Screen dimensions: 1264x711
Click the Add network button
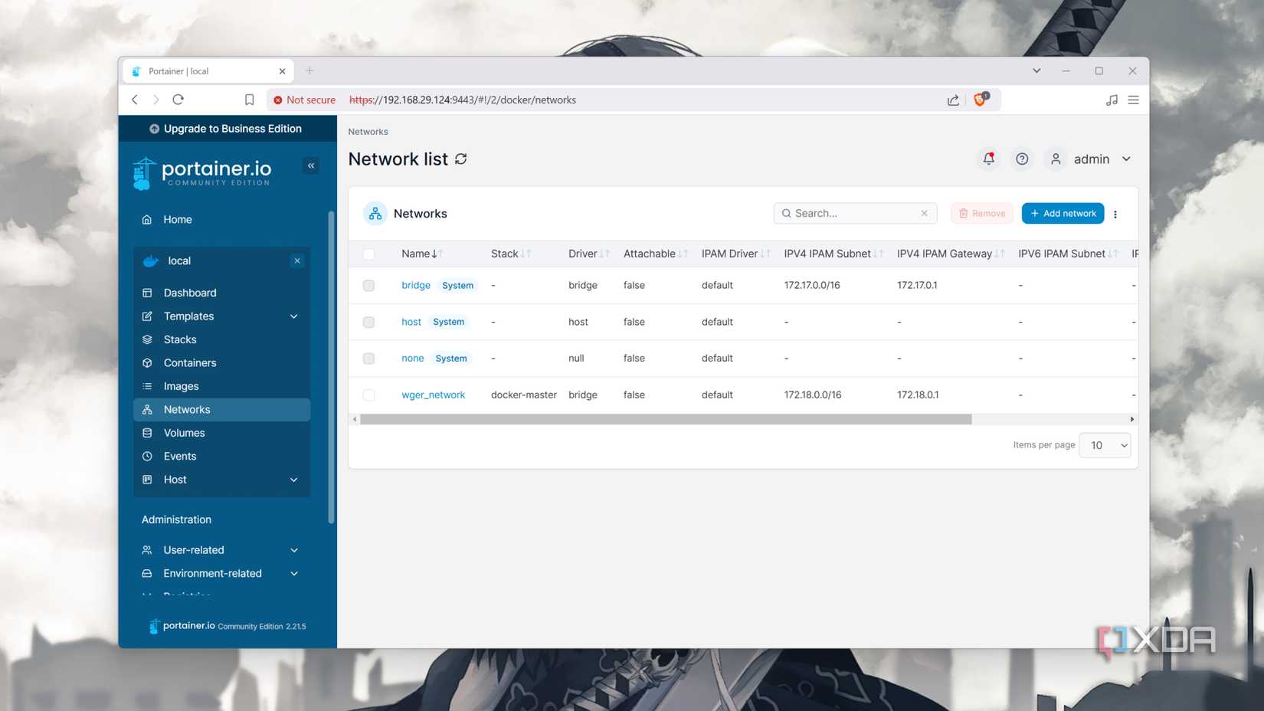pyautogui.click(x=1063, y=213)
